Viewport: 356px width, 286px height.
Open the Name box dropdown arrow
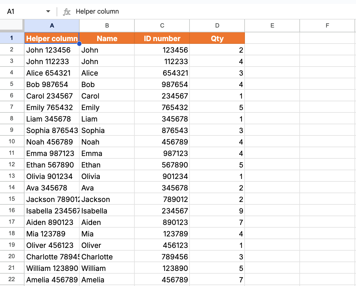click(48, 12)
